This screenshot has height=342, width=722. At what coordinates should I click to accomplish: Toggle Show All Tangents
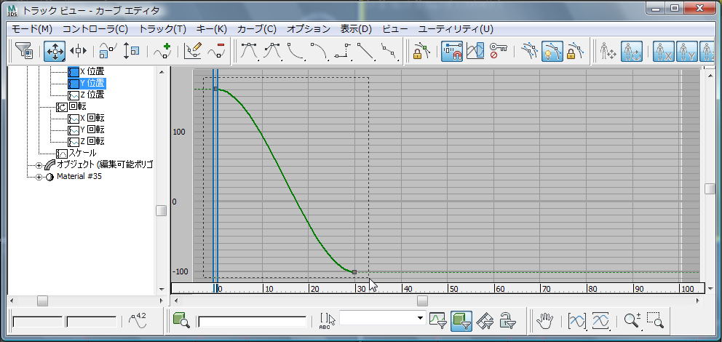click(528, 51)
